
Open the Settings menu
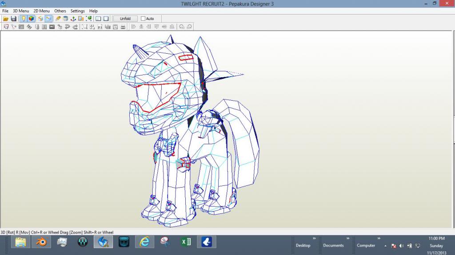tap(77, 11)
